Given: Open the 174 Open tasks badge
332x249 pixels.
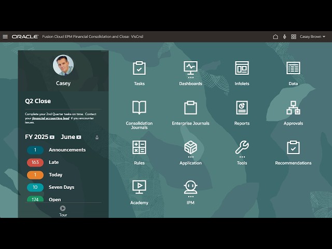Looking at the screenshot, I should (35, 199).
